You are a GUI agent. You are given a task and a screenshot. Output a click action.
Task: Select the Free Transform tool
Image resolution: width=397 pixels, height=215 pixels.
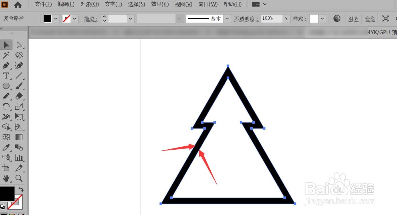click(x=19, y=116)
